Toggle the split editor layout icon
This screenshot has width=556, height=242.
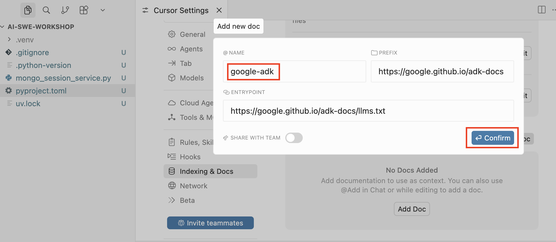click(542, 10)
